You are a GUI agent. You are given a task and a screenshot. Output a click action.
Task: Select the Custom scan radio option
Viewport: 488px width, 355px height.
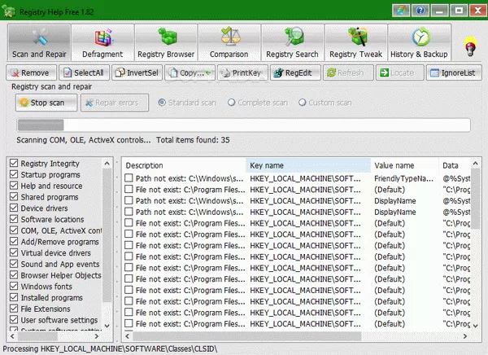pyautogui.click(x=303, y=103)
